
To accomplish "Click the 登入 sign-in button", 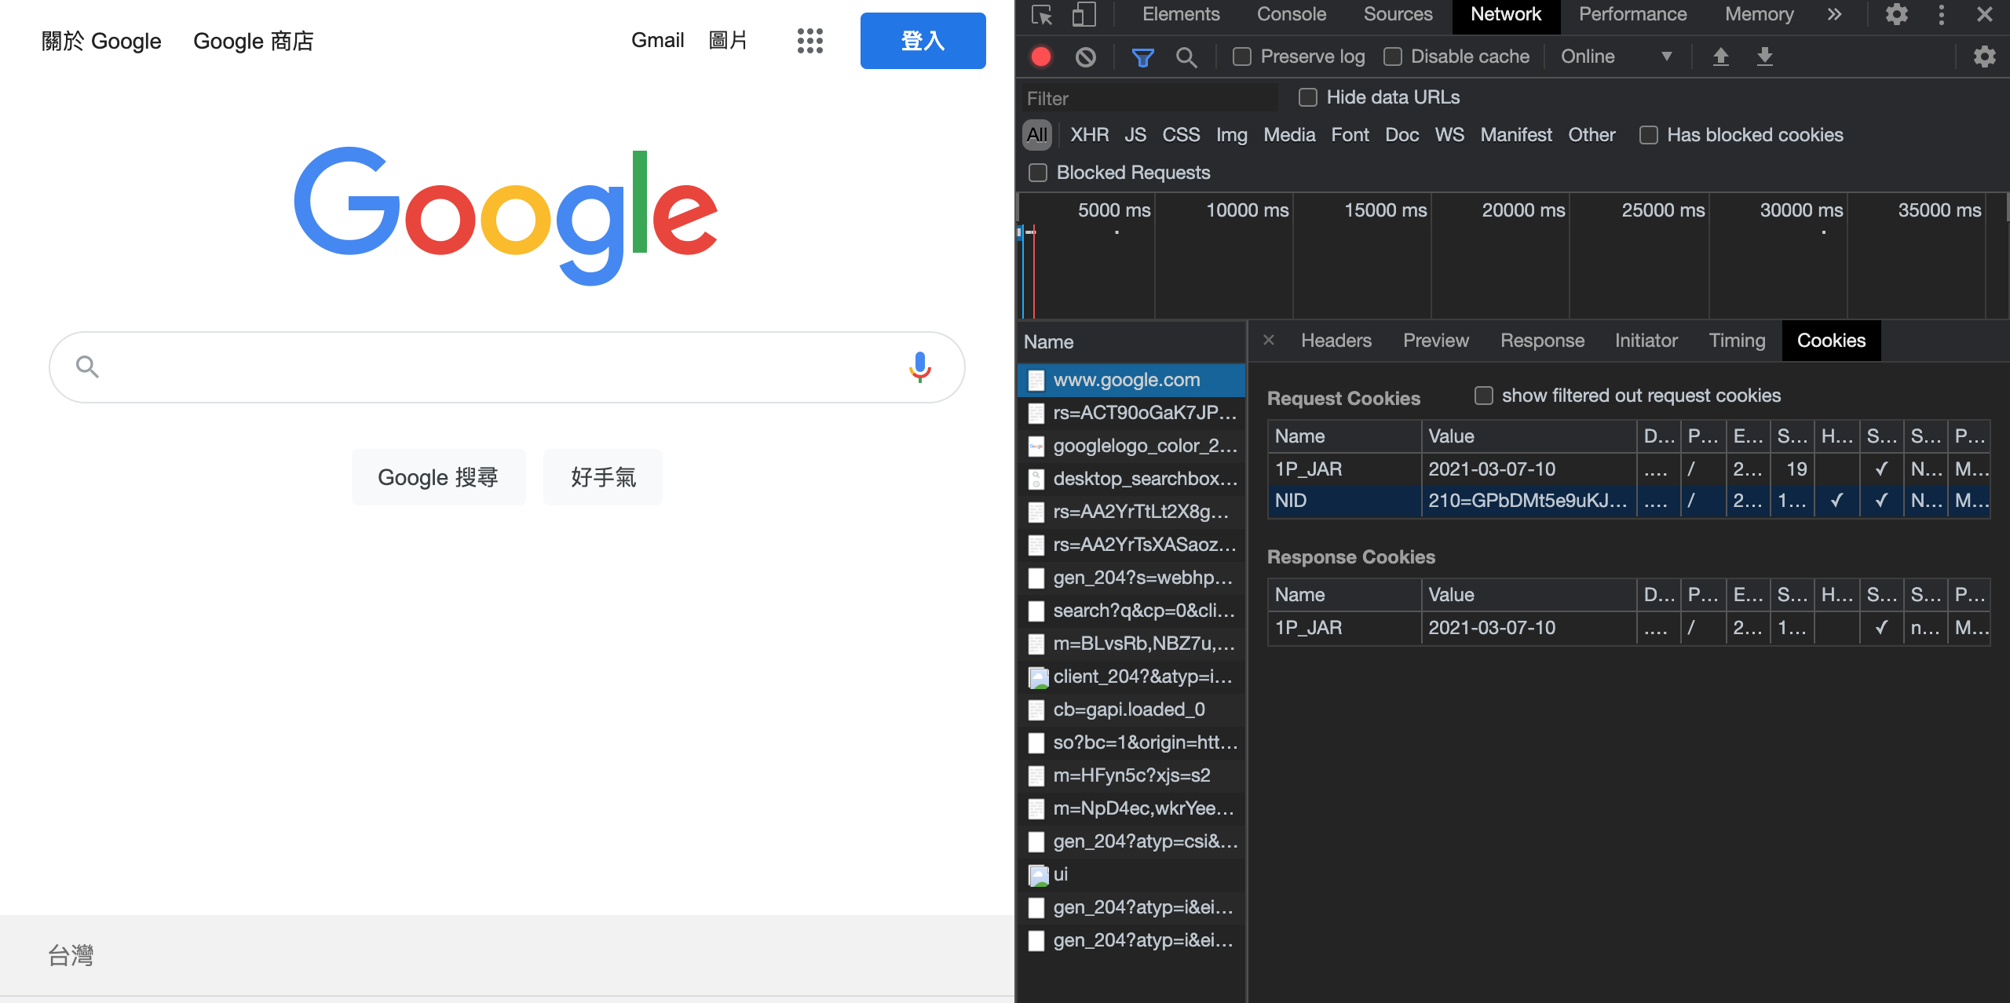I will tap(923, 41).
